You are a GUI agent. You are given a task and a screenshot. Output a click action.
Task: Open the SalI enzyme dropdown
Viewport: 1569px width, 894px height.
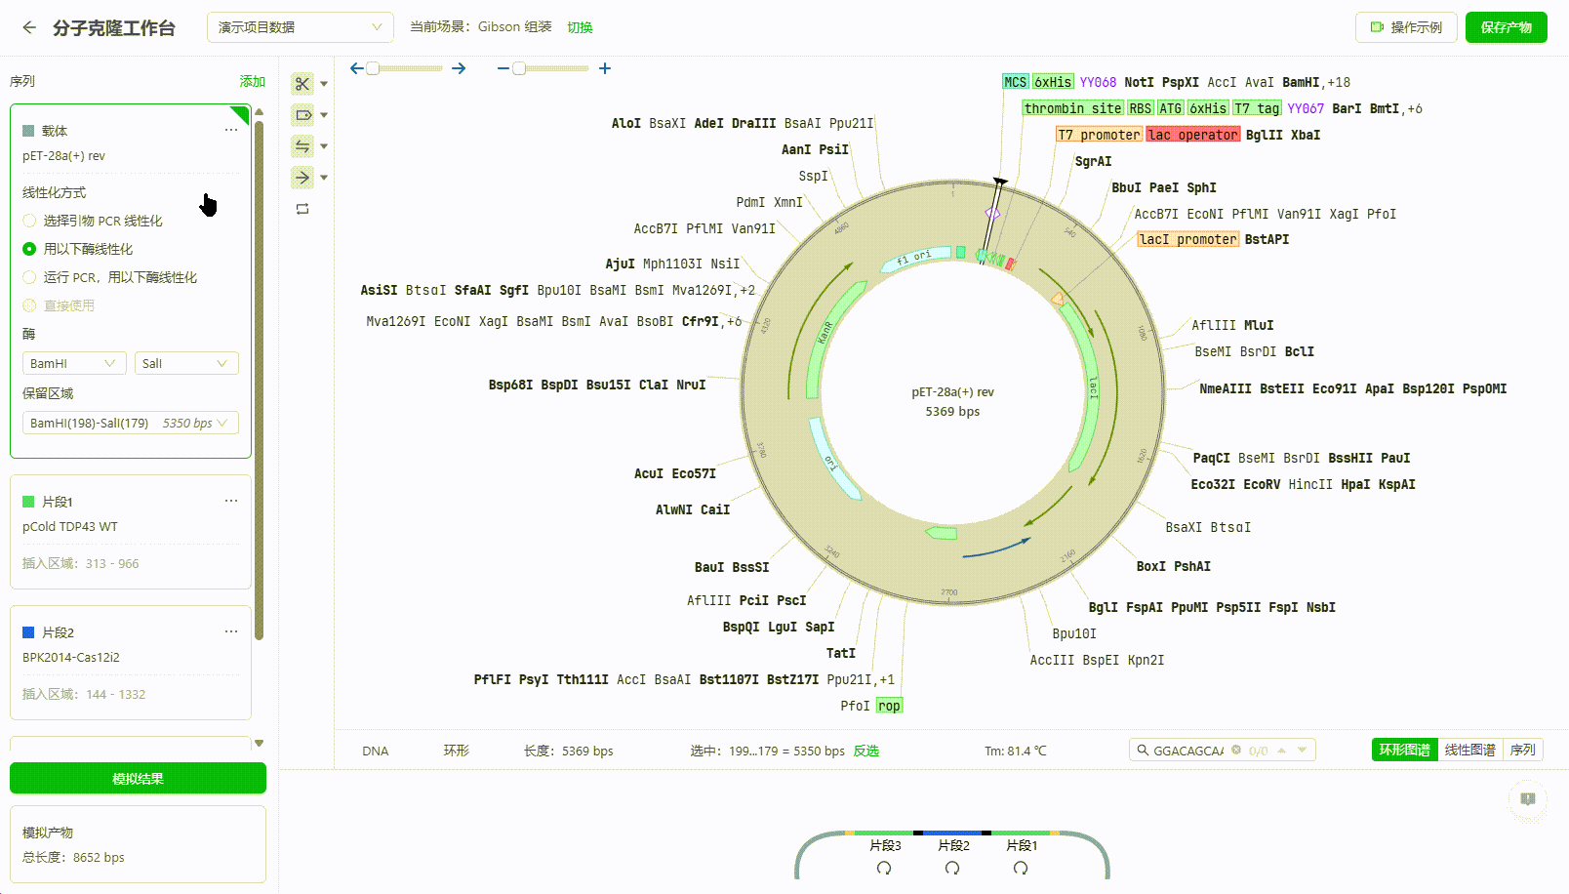point(186,363)
